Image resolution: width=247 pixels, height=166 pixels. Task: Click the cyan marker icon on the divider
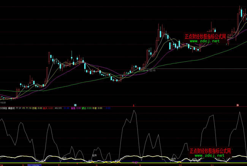pos(75,105)
